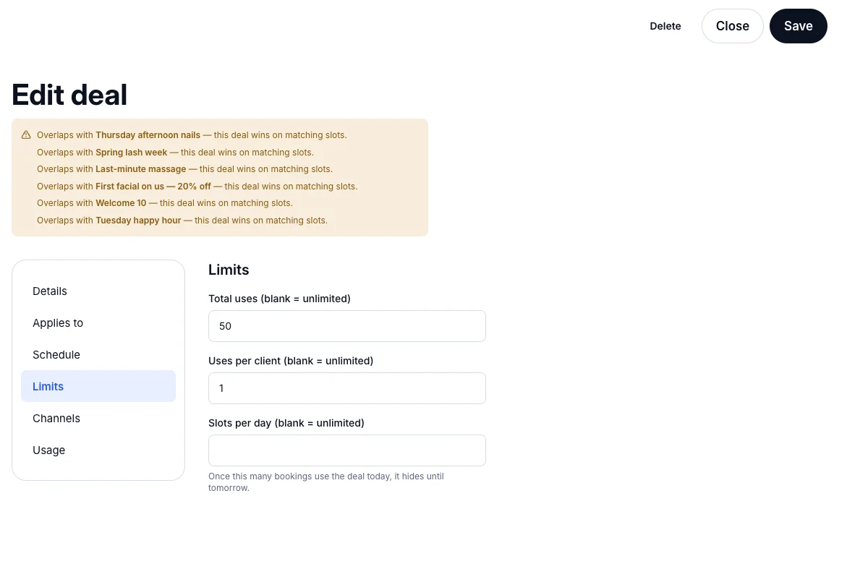The height and width of the screenshot is (582, 868).
Task: View the Usage section
Action: pos(98,450)
